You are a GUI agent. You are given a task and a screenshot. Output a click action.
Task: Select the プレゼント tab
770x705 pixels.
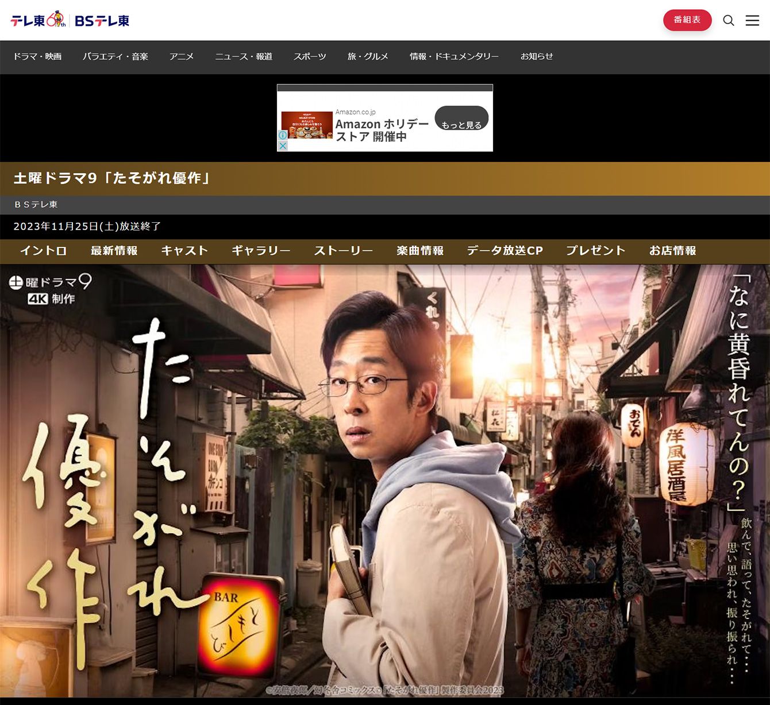[x=595, y=251]
